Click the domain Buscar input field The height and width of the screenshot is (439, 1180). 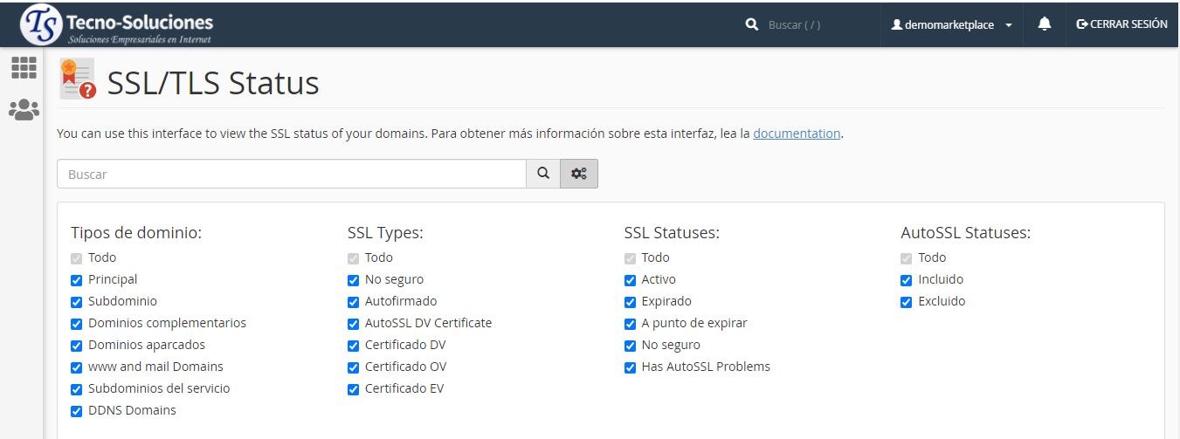291,174
